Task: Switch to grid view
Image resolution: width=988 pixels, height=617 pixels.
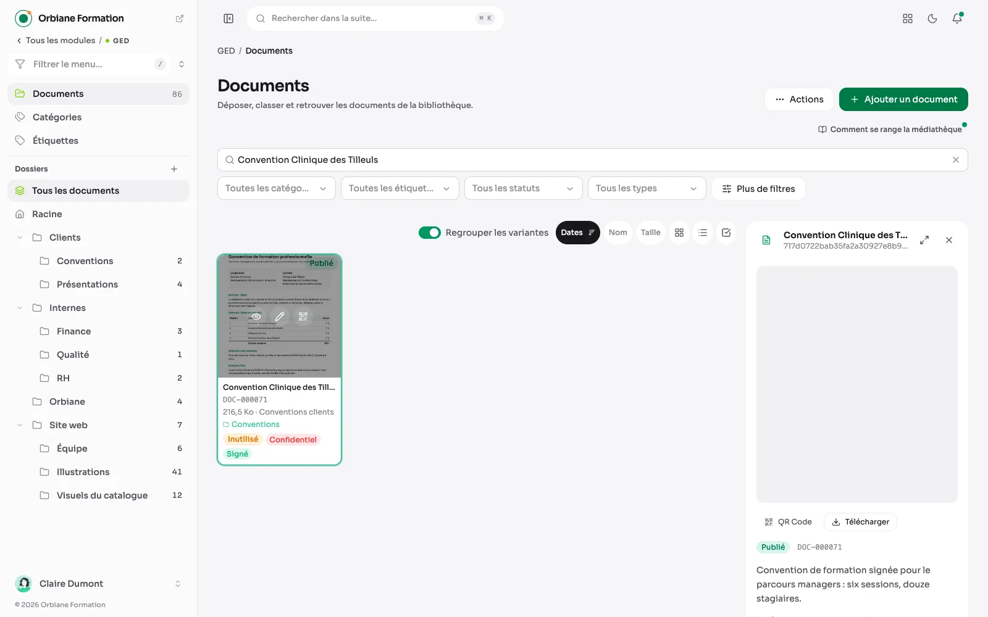Action: [x=679, y=233]
